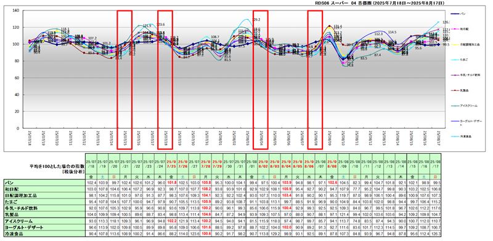Select the 牛乳・チルド飲料 row header in the table
The width and height of the screenshot is (493, 241).
pyautogui.click(x=44, y=208)
